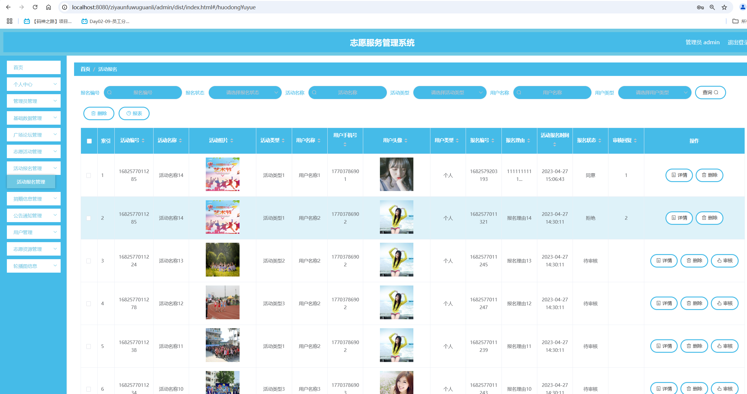The height and width of the screenshot is (394, 747).
Task: Select 首页 in the left sidebar
Action: pyautogui.click(x=34, y=68)
